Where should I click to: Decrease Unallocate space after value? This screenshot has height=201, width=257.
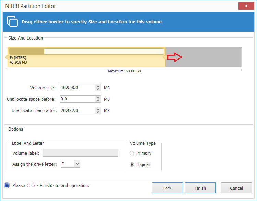(x=98, y=112)
